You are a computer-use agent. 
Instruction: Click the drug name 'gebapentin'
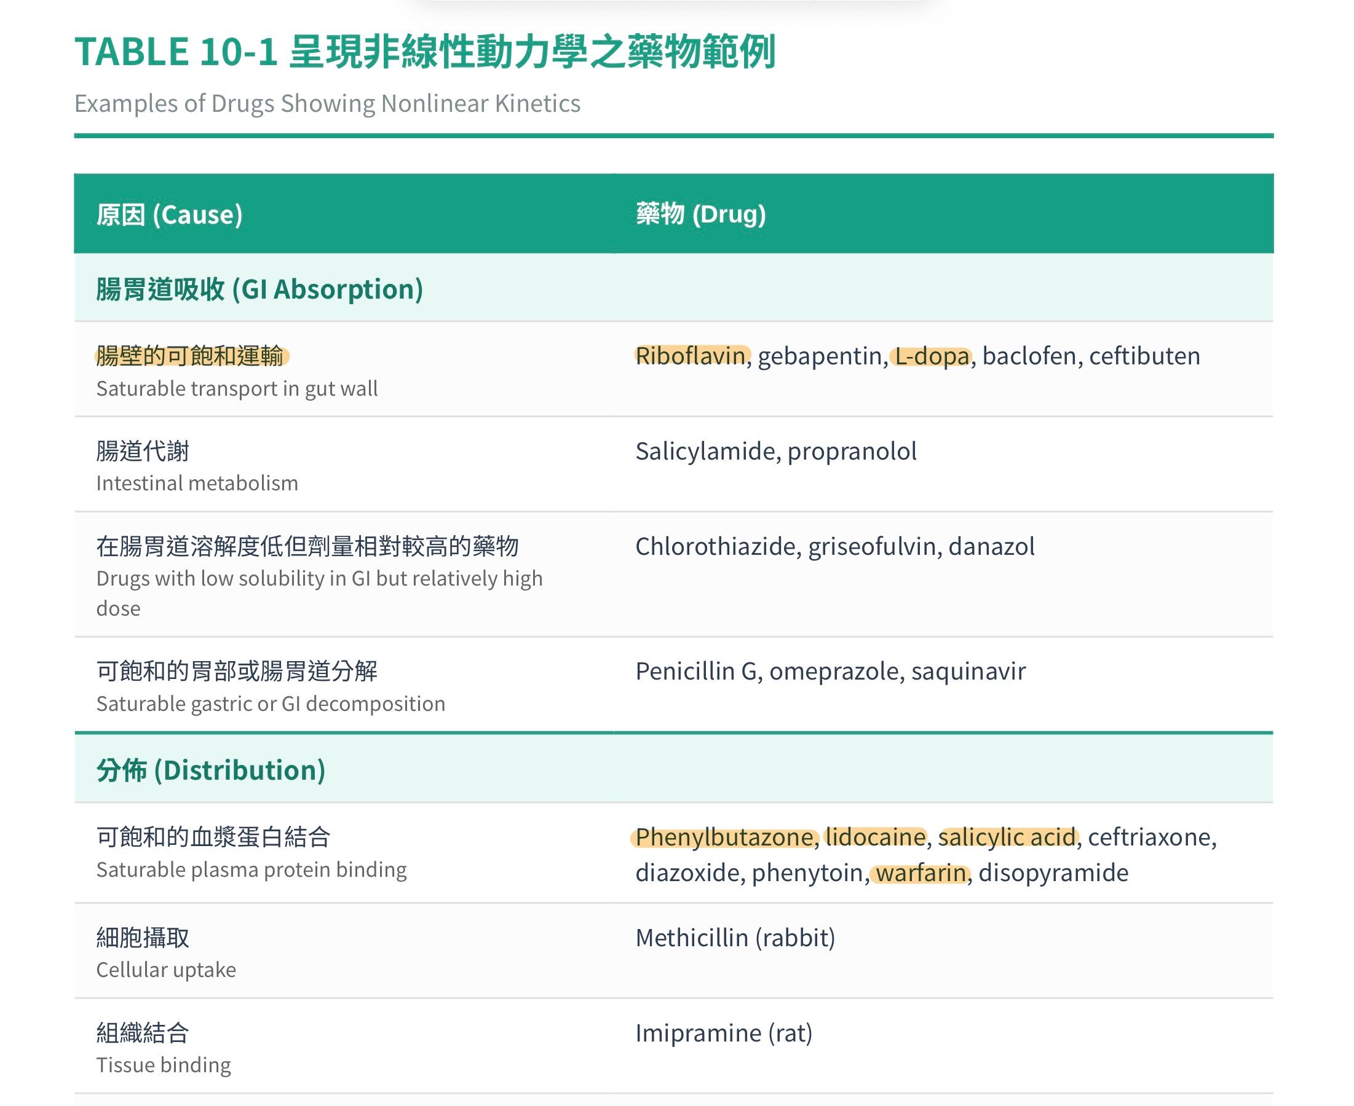click(x=820, y=356)
